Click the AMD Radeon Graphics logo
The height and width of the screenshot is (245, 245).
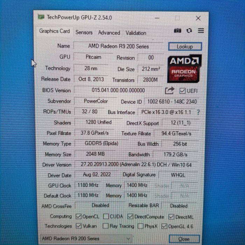point(184,69)
